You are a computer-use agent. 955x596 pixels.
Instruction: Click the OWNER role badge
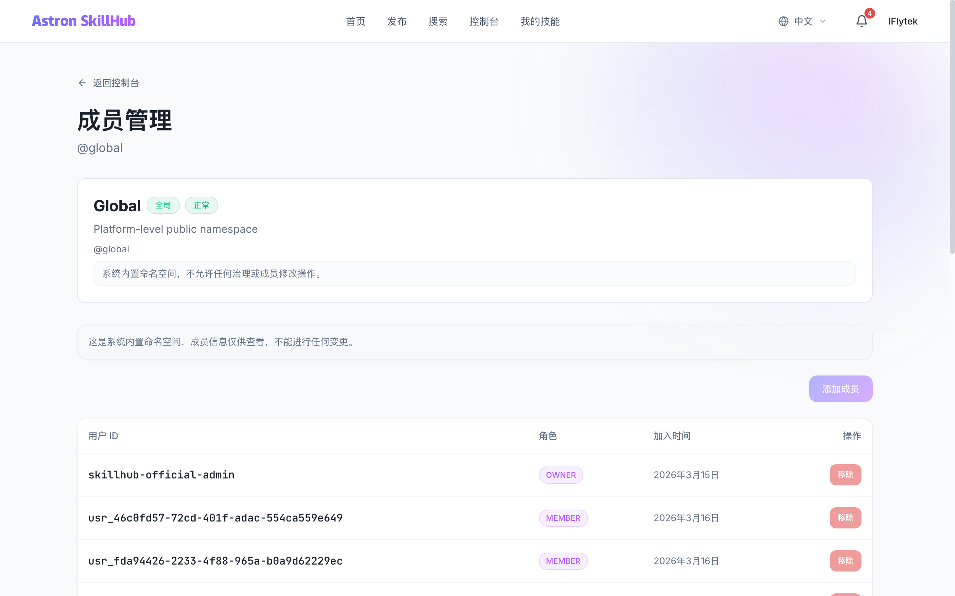pos(561,475)
